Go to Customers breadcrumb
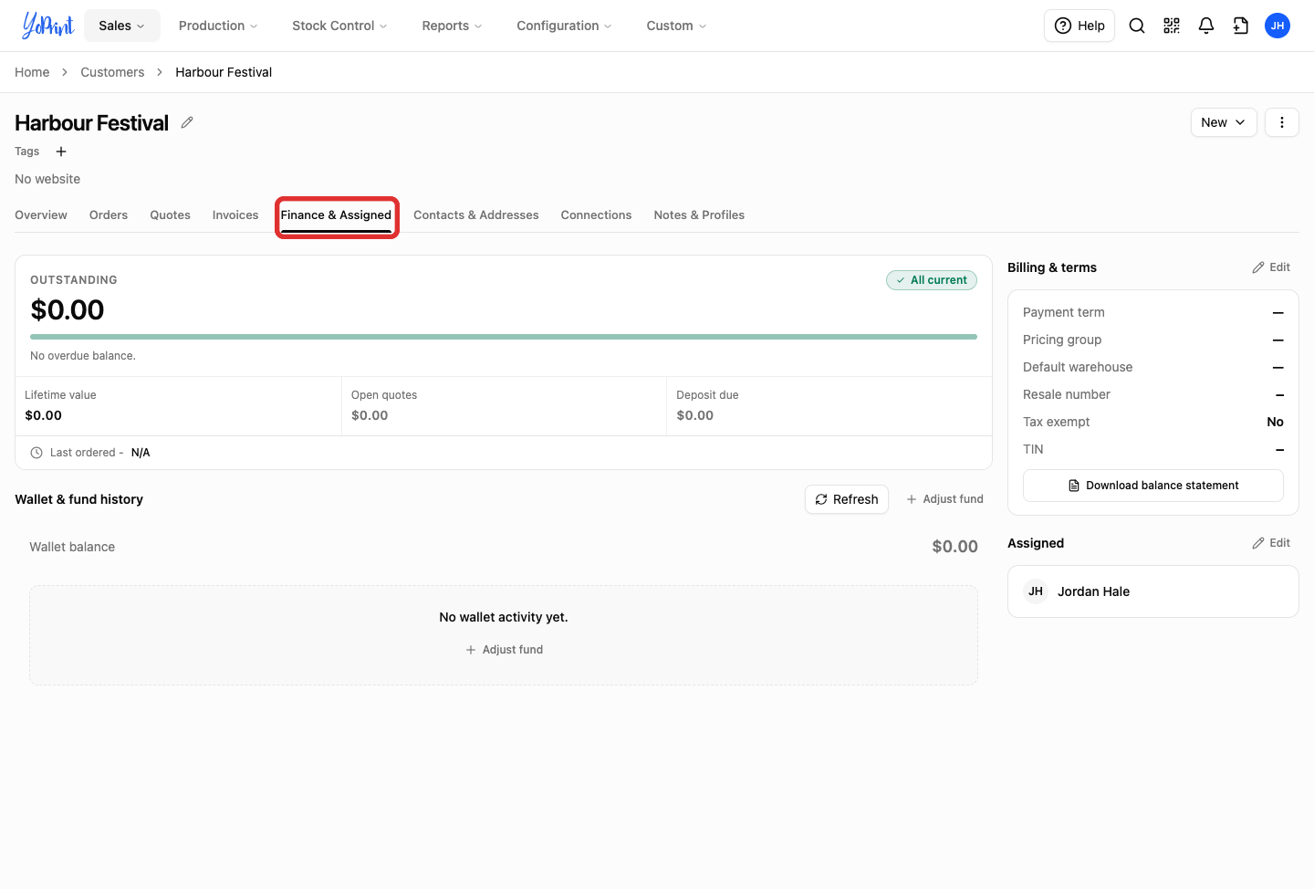This screenshot has width=1314, height=889. [112, 72]
